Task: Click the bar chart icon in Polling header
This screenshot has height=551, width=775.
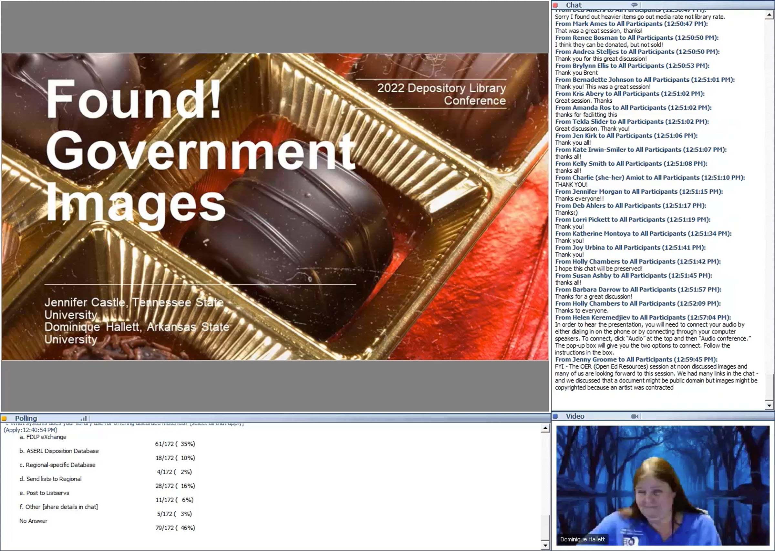Action: click(x=83, y=418)
